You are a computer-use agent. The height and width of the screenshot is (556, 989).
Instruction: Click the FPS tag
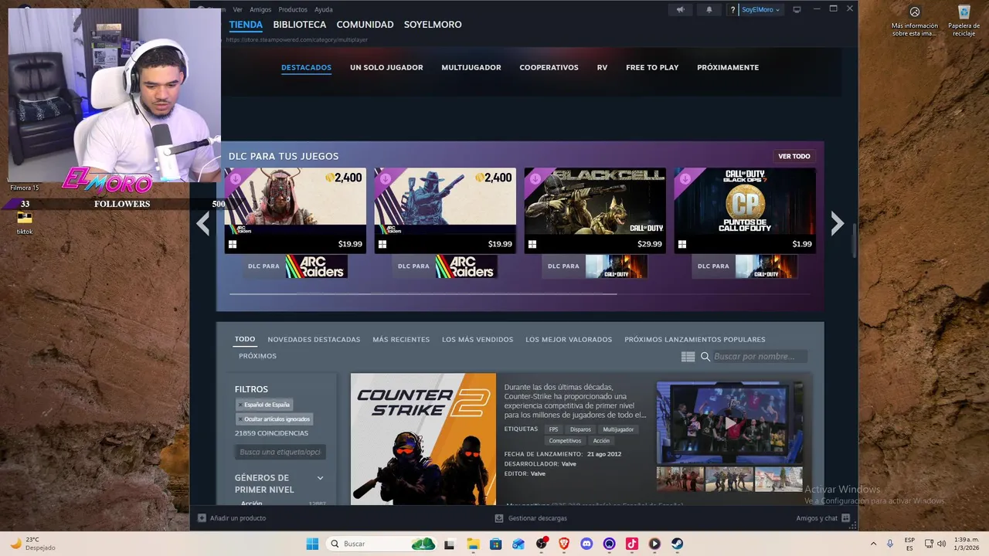(553, 429)
